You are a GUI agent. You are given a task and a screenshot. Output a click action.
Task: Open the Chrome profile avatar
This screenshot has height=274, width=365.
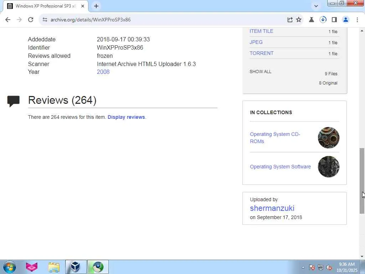pyautogui.click(x=346, y=20)
